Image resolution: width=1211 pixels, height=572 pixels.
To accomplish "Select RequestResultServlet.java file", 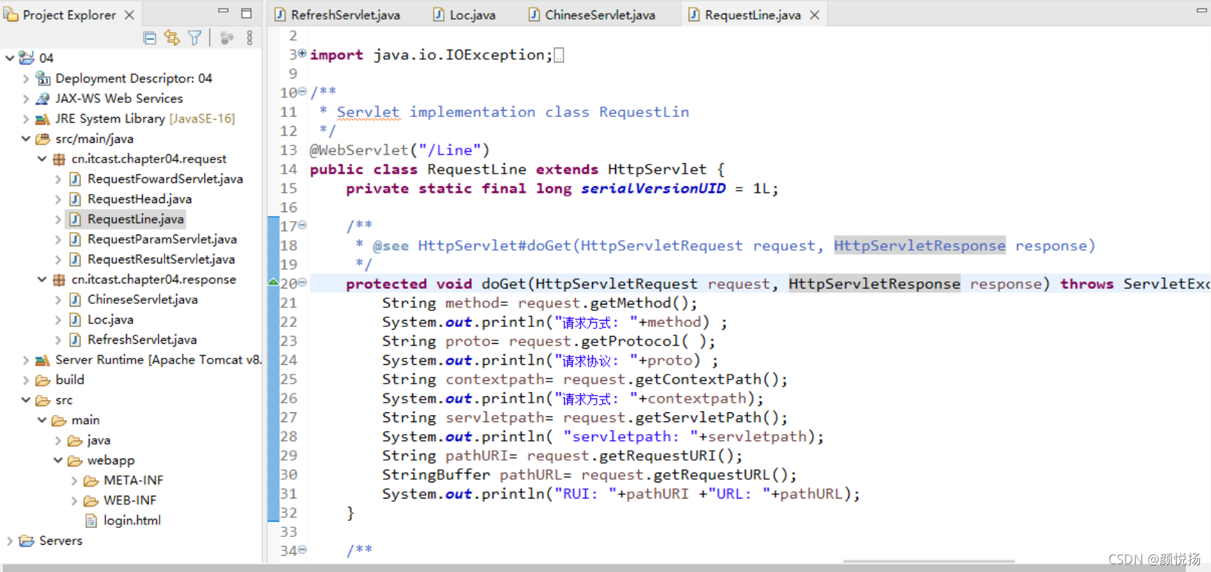I will [x=161, y=260].
